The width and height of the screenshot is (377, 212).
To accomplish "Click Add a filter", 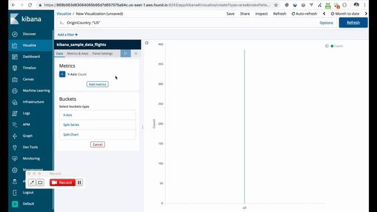I will pyautogui.click(x=68, y=35).
